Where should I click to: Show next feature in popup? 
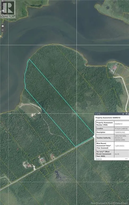[123, 114]
